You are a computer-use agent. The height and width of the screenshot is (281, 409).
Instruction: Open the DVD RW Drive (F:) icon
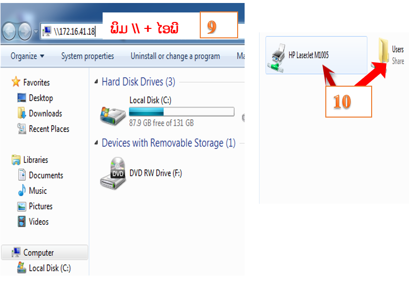pos(113,173)
